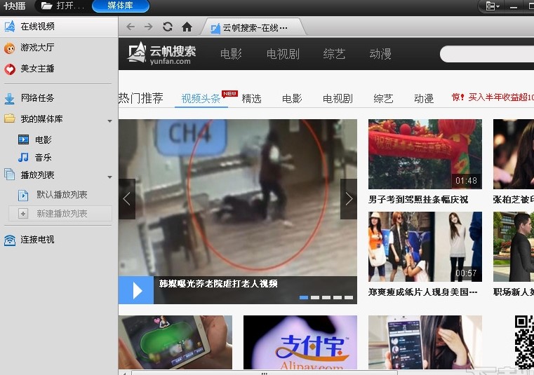Go back with the browser back arrow
534x375 pixels.
[131, 27]
